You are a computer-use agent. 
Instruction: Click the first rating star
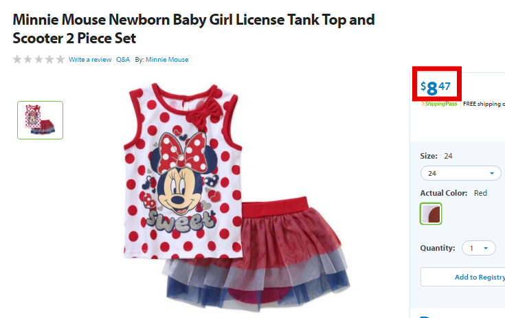pyautogui.click(x=17, y=59)
